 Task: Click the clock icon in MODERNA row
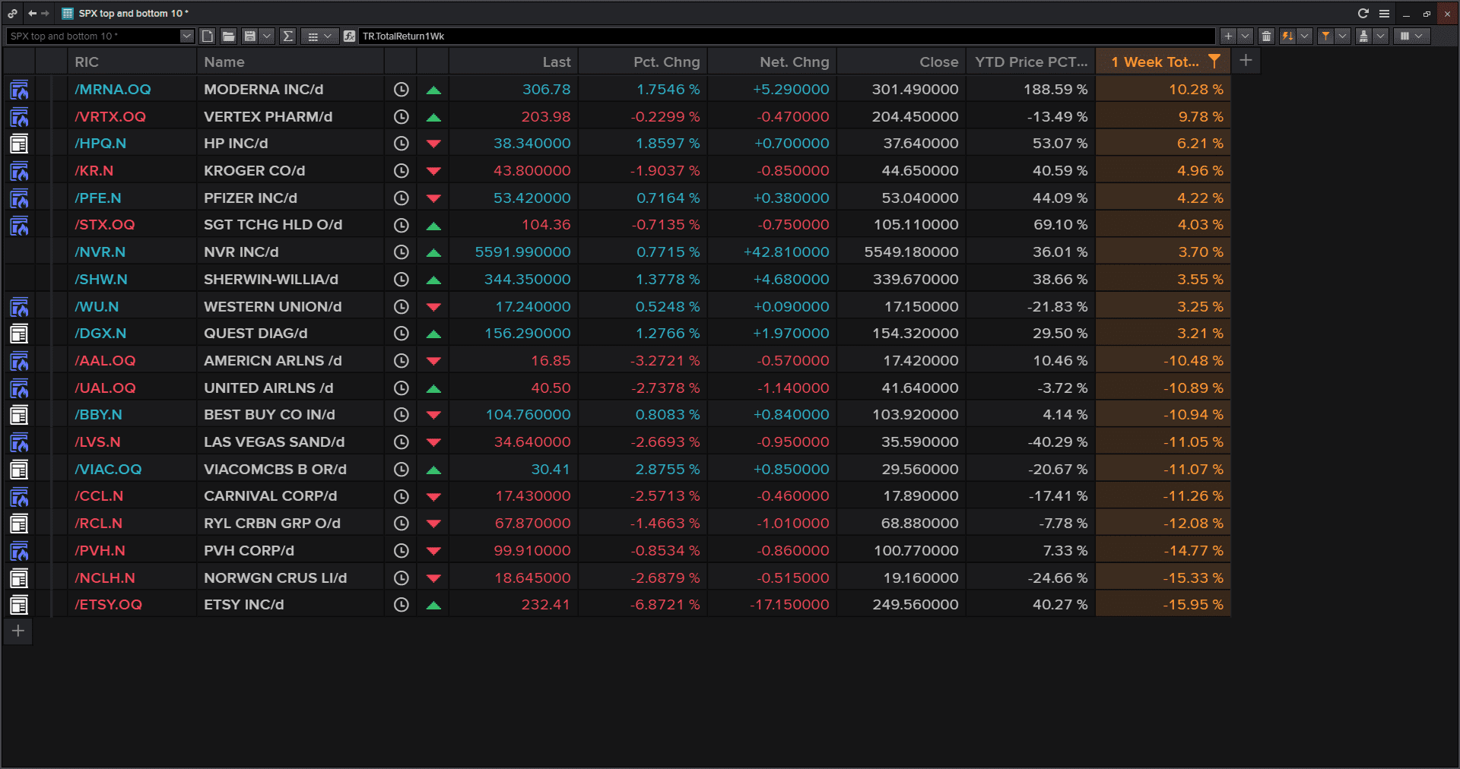click(401, 90)
